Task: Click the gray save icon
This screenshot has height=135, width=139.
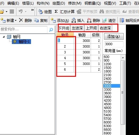Action: coord(12,12)
